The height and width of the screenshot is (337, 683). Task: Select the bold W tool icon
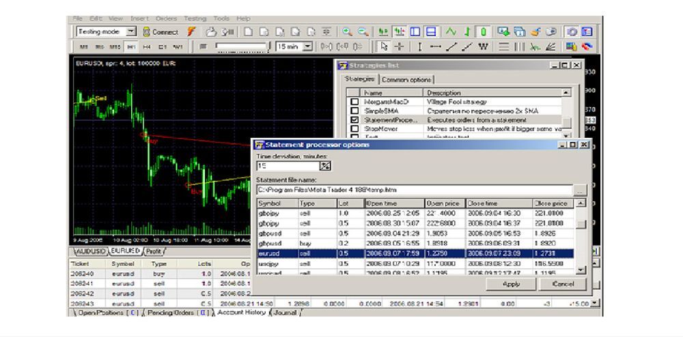pos(483,46)
